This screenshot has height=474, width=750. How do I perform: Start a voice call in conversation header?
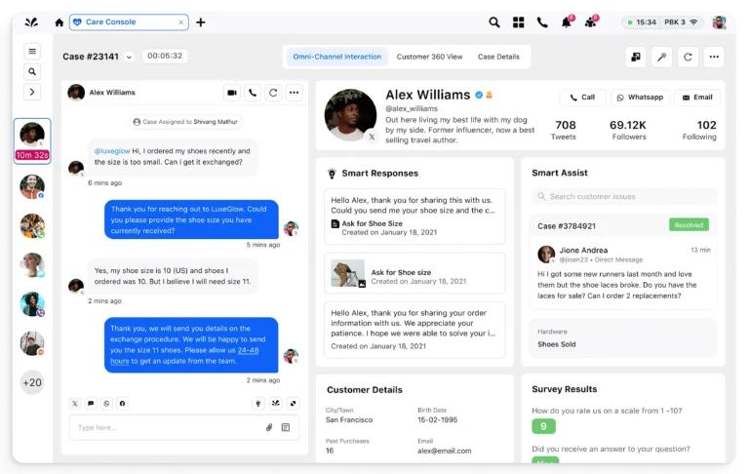[x=253, y=93]
